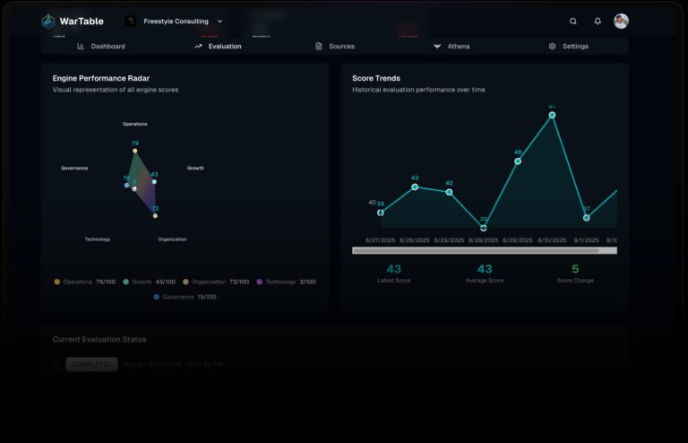
Task: Toggle Growth legend item on radar
Action: pyautogui.click(x=149, y=282)
